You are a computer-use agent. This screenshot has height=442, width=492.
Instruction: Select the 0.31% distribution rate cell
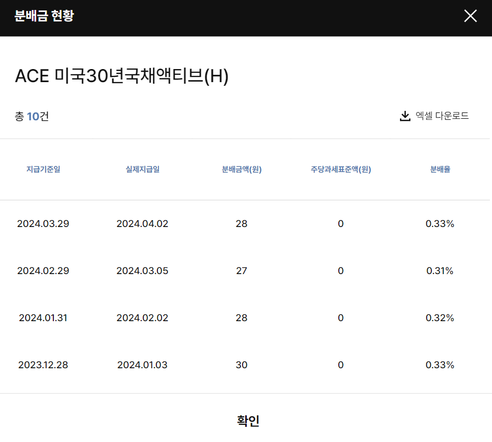[x=440, y=270]
